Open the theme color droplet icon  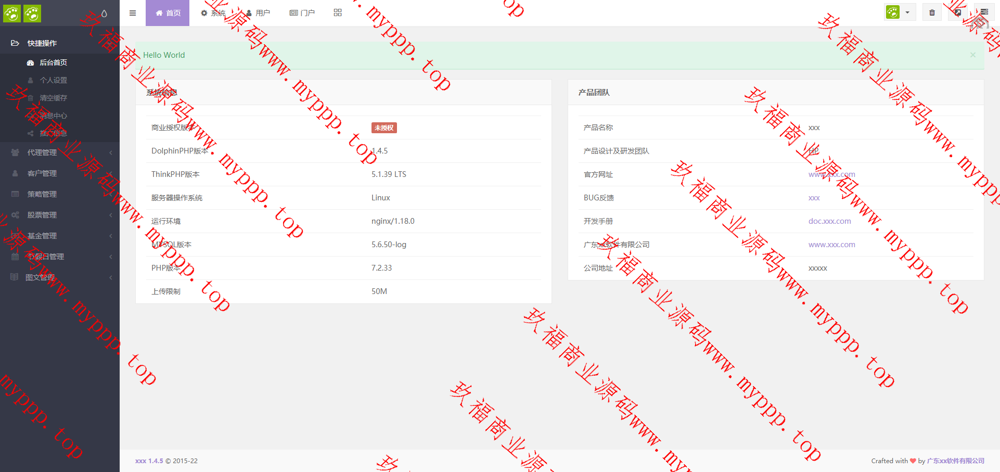(x=104, y=14)
